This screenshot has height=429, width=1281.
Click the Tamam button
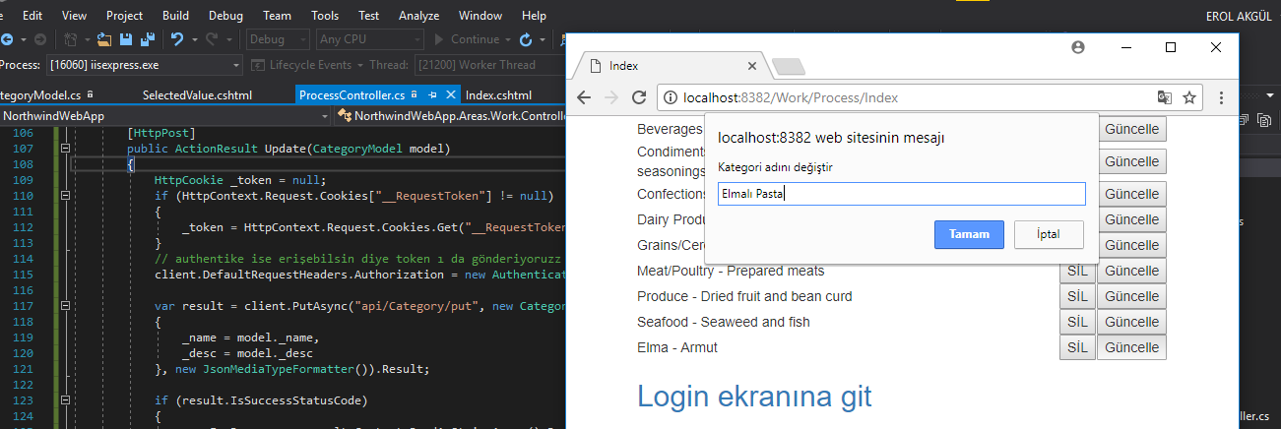969,235
